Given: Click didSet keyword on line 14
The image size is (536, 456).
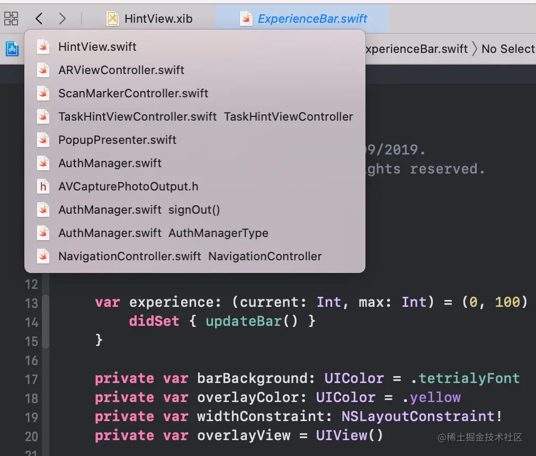Looking at the screenshot, I should 154,321.
